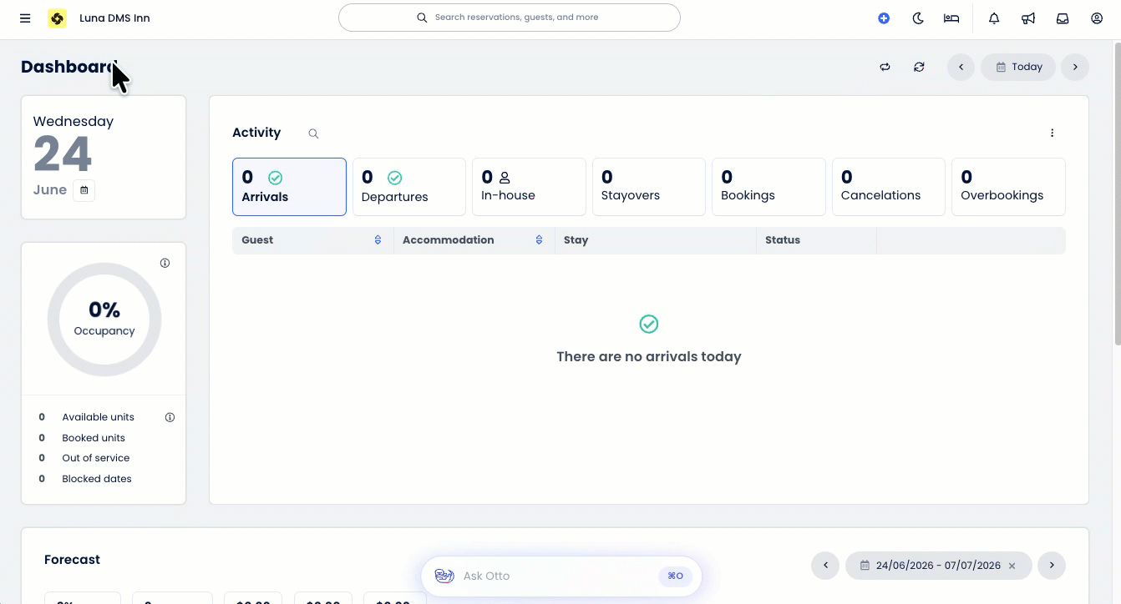Go to previous forecast date range
Image resolution: width=1121 pixels, height=604 pixels.
tap(825, 566)
